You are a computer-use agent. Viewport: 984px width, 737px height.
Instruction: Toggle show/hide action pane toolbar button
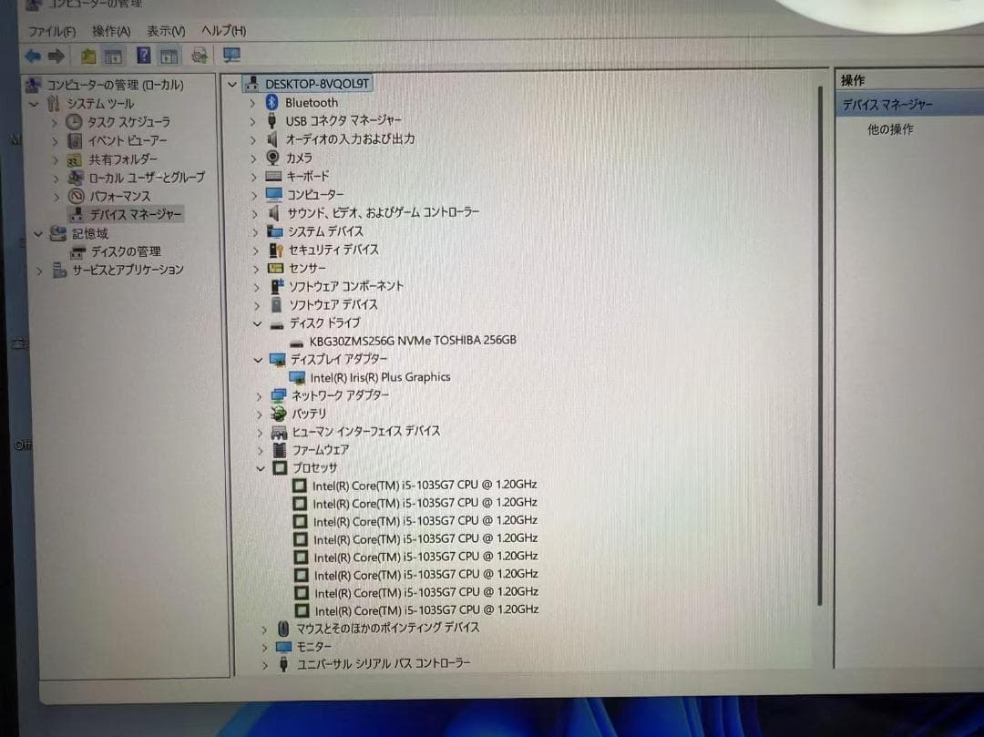click(x=169, y=56)
